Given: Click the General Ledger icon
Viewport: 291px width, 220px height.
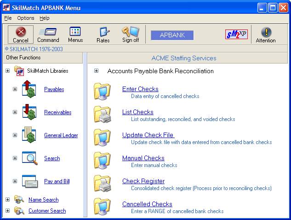Looking at the screenshot, I should pyautogui.click(x=29, y=135).
